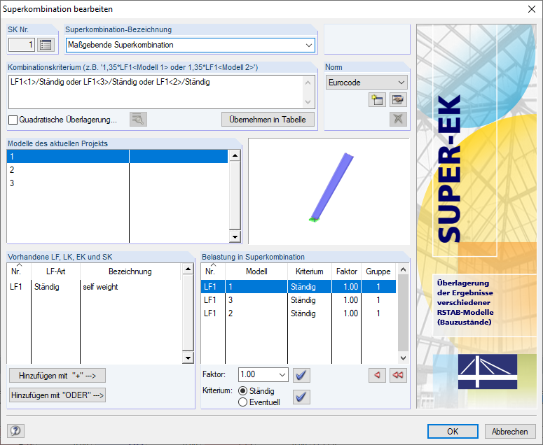Select model 1 in project models list
This screenshot has width=543, height=445.
click(x=118, y=157)
